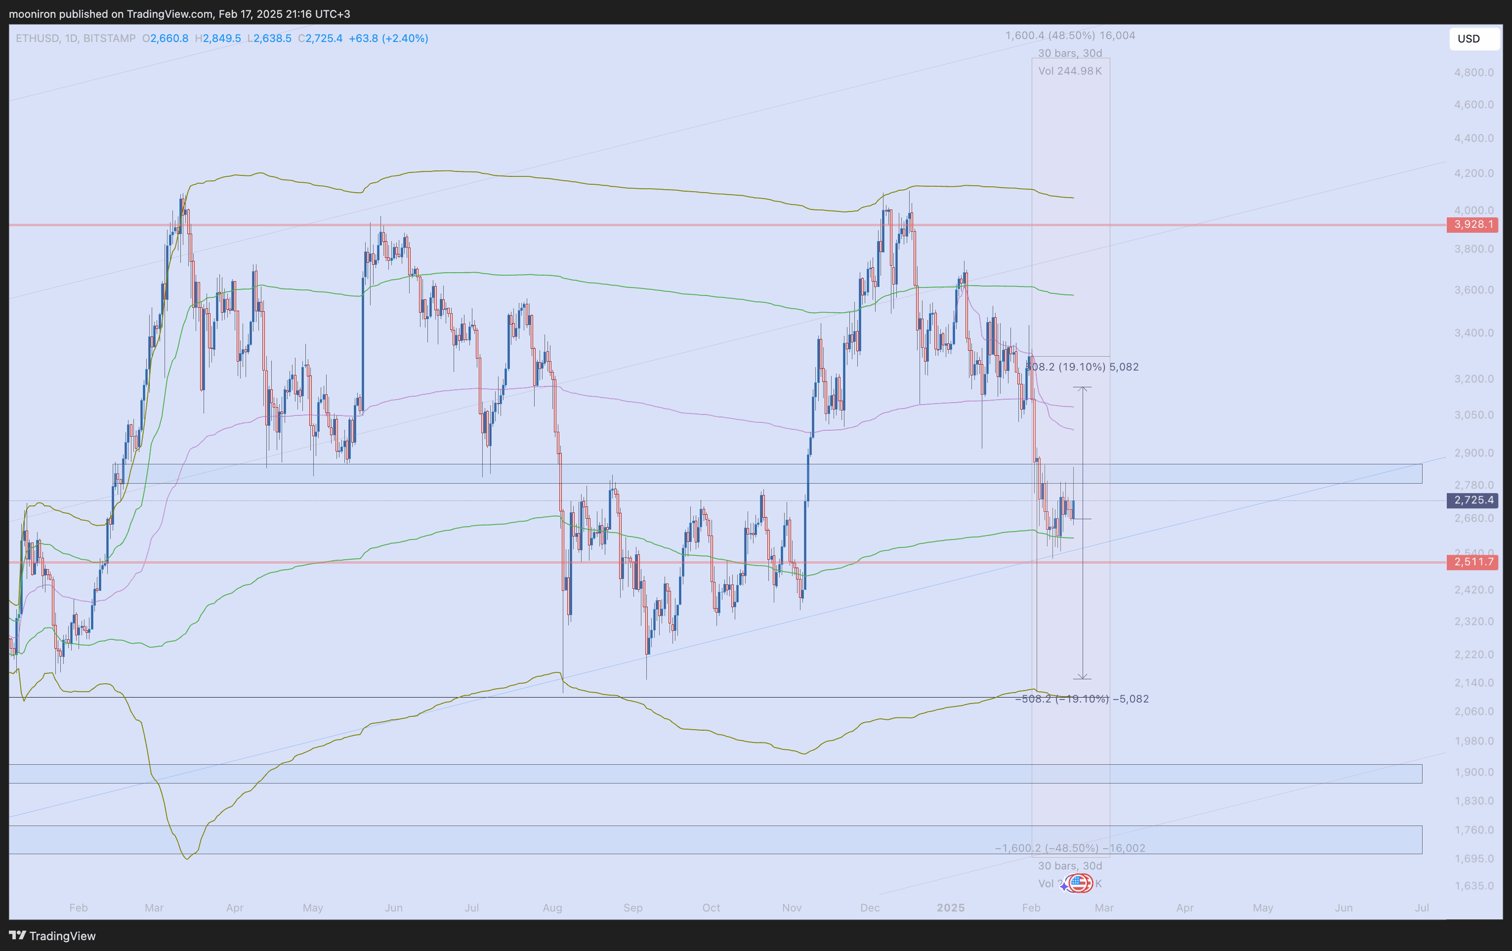Click the 3,928.1 red price label
The image size is (1512, 951).
1472,225
